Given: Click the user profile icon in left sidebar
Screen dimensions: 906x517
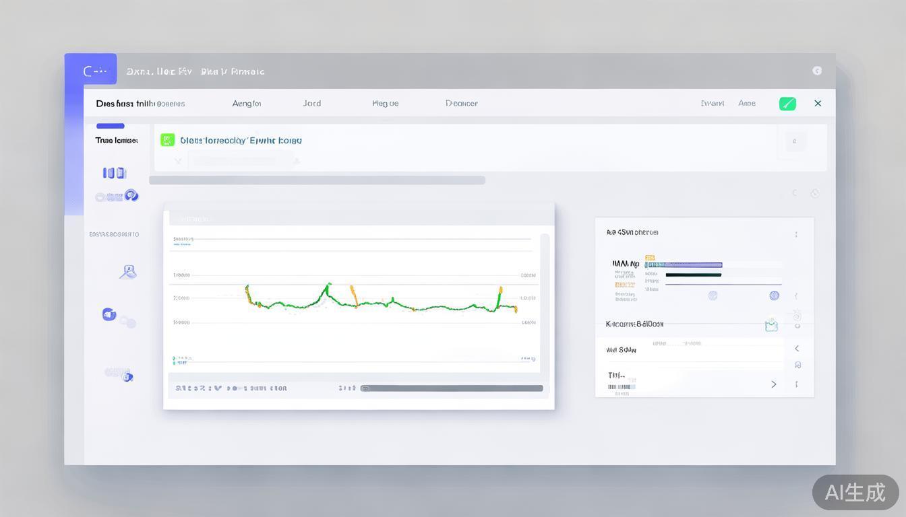Looking at the screenshot, I should point(128,272).
